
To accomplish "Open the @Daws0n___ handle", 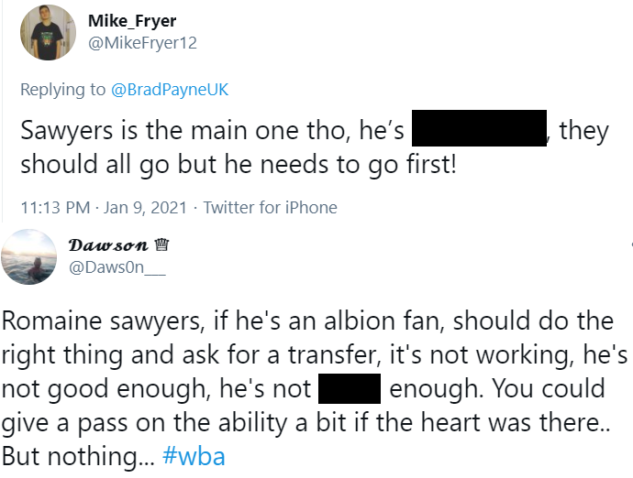I will 117,266.
